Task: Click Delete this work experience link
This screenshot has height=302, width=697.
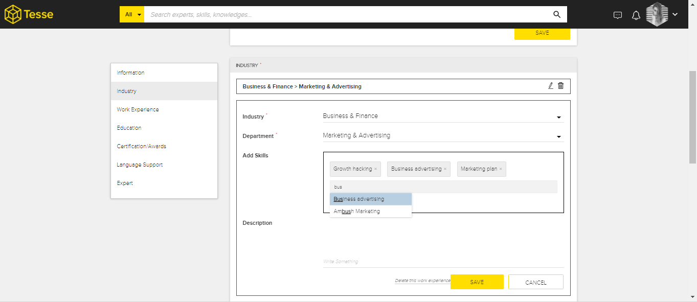Action: pos(422,281)
